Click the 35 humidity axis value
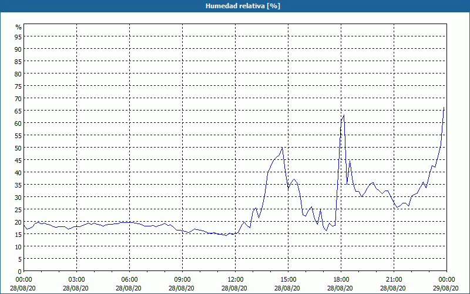Screen dimensions: 470x294 (18, 185)
